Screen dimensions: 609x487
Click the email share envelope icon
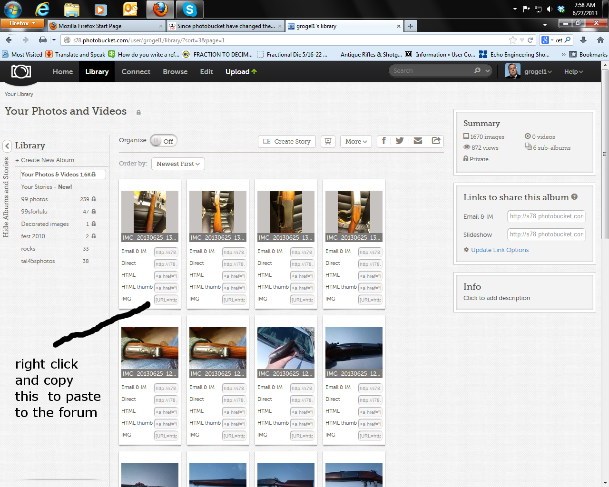(x=418, y=141)
